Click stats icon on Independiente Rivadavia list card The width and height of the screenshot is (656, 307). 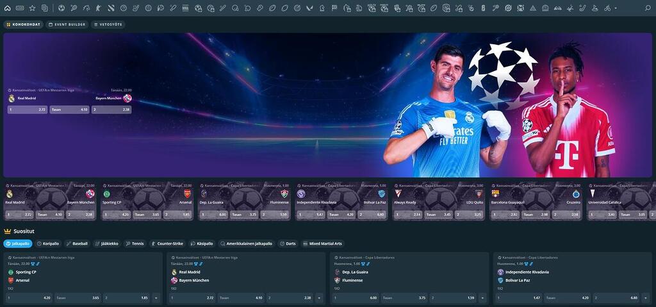point(531,264)
